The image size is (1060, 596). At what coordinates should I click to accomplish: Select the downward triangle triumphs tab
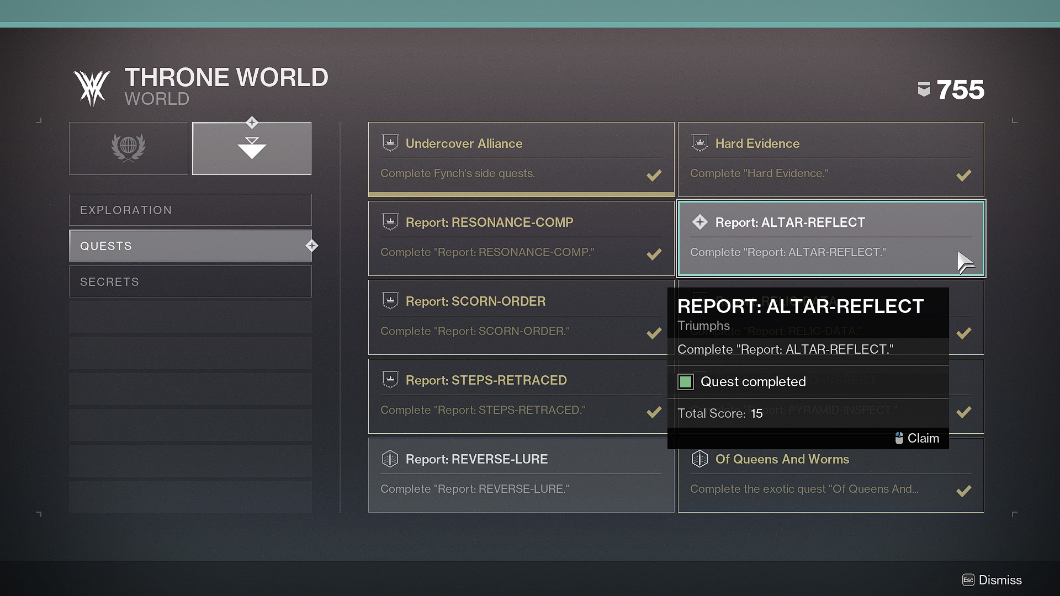pos(252,148)
